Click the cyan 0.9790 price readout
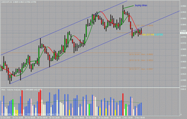 point(159,35)
